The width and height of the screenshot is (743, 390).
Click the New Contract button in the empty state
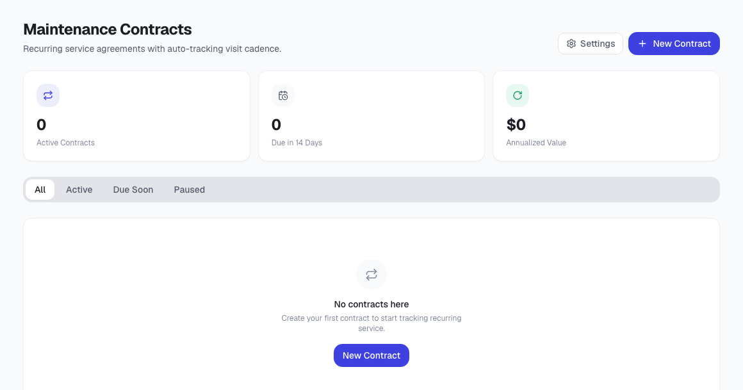point(371,355)
